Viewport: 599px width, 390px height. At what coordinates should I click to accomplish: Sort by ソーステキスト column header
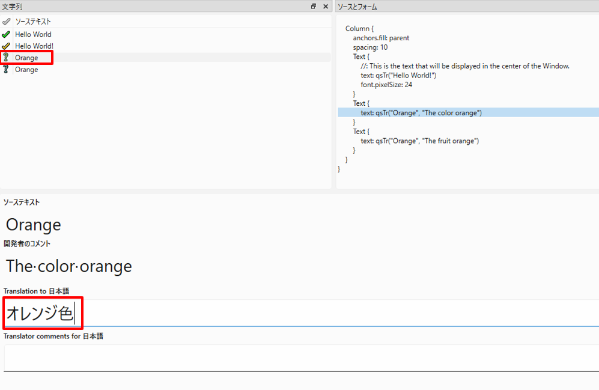point(33,21)
